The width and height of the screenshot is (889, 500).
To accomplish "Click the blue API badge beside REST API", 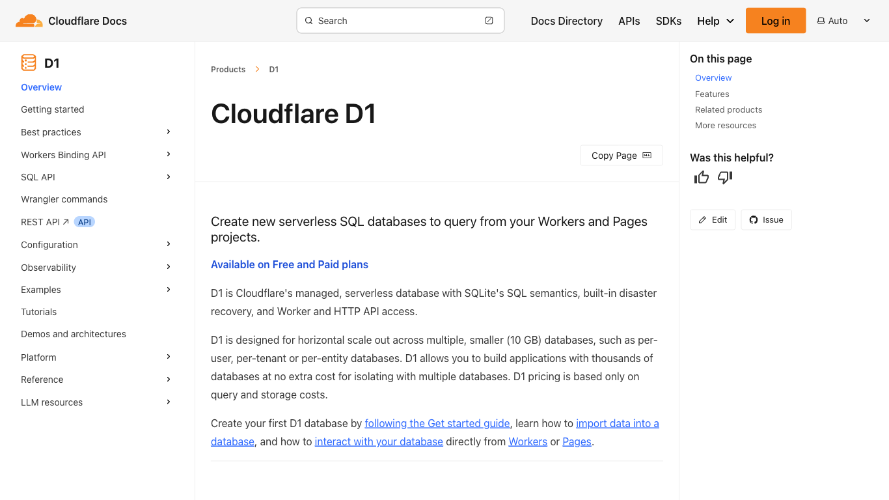I will click(x=85, y=222).
